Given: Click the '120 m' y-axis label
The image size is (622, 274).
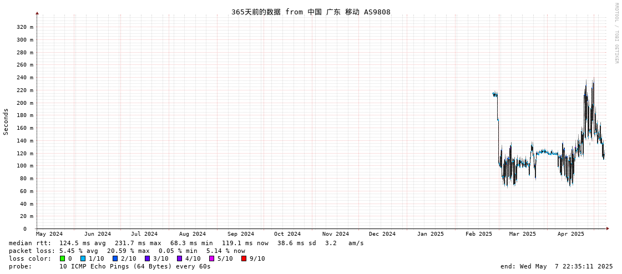Looking at the screenshot, I should tap(24, 153).
